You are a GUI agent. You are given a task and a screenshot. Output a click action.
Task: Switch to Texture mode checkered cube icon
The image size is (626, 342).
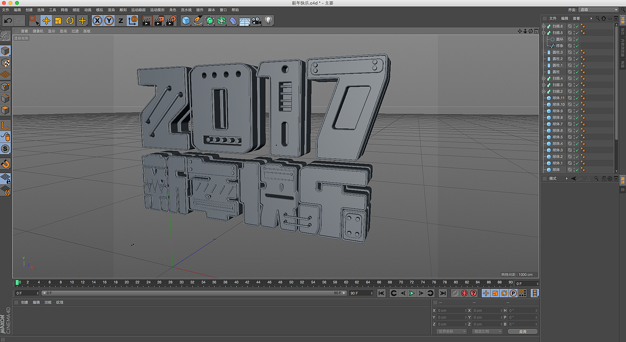5,63
